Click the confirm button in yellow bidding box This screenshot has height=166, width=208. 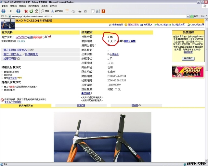[188, 58]
